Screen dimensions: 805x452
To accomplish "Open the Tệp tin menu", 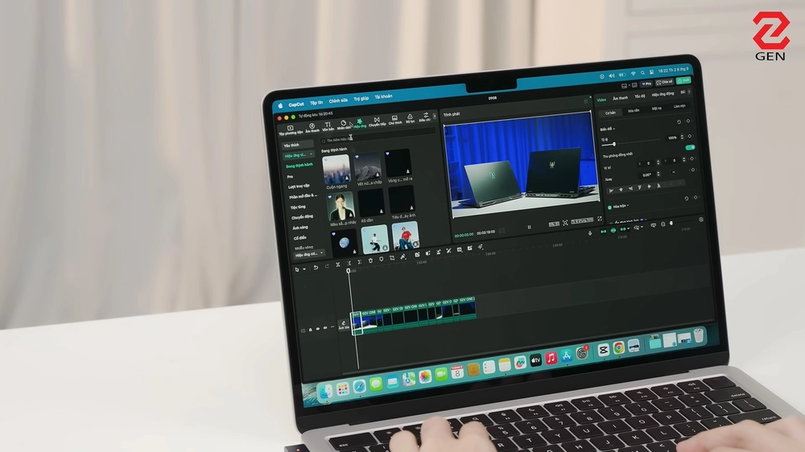I will click(x=316, y=103).
